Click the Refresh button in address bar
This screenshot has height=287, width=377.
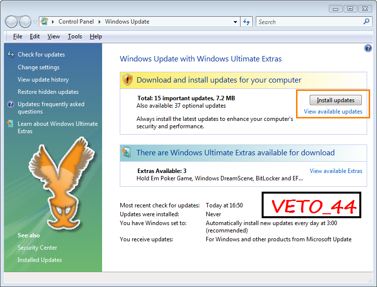click(x=246, y=22)
